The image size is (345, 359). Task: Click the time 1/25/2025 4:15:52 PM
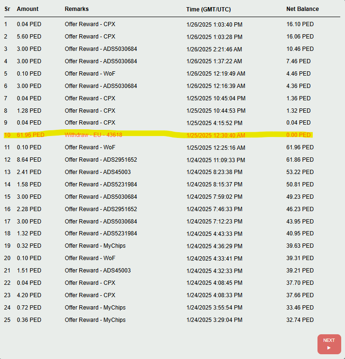click(x=214, y=123)
